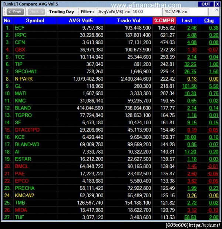Click SPCG-W1 change value 1.50

(214, 71)
